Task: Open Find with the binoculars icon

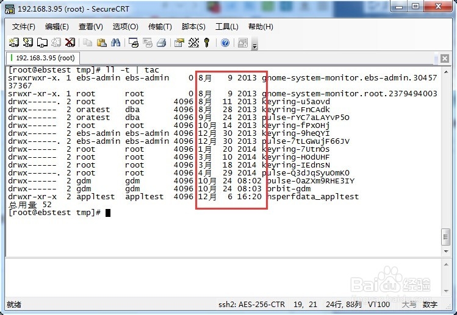Action: (x=115, y=43)
